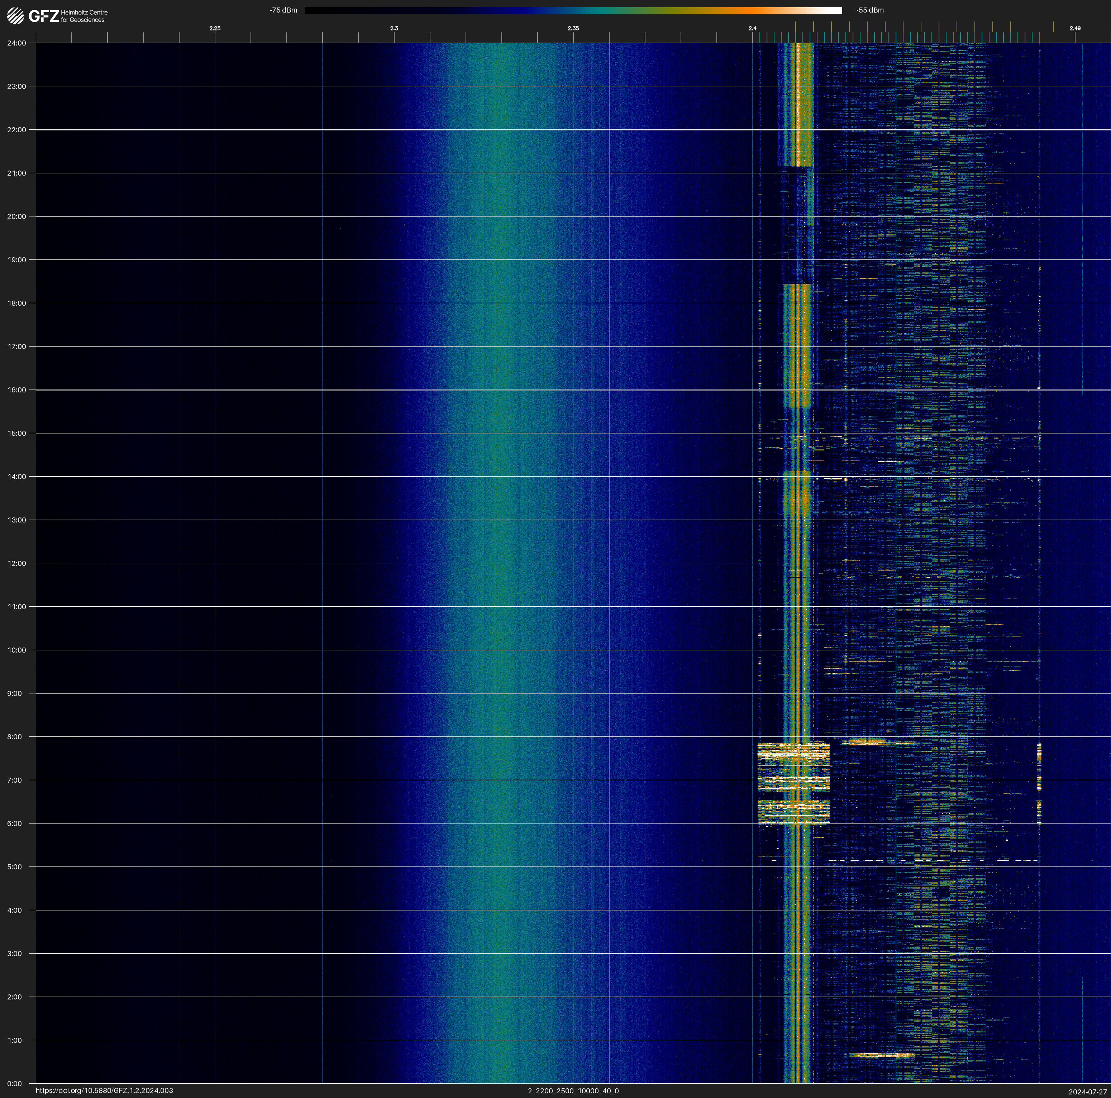Click the GFZ striped circle logo icon
1111x1098 pixels.
click(15, 15)
